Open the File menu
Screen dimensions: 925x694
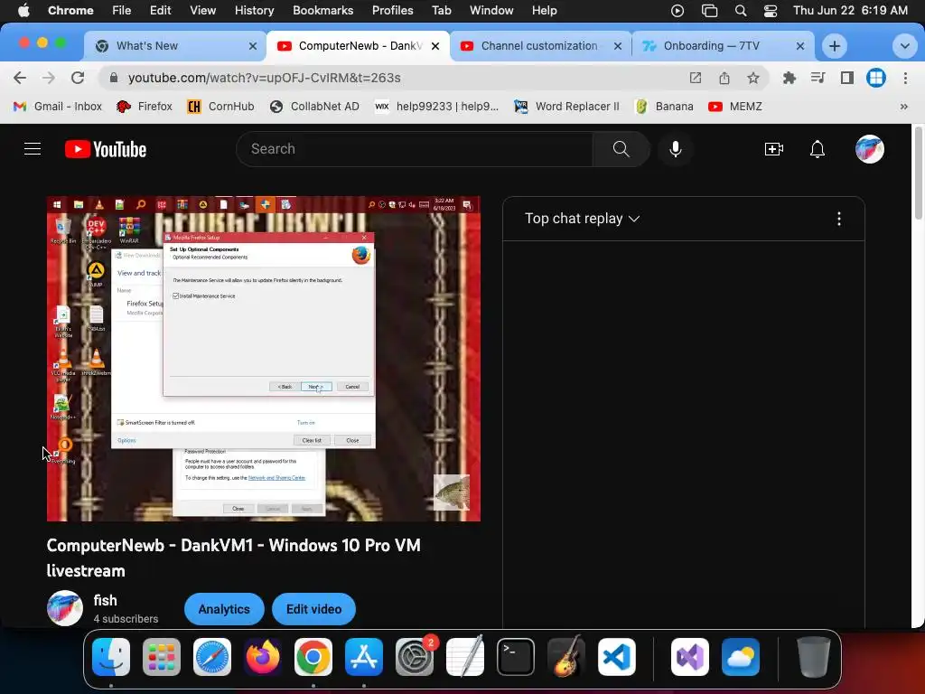[x=122, y=11]
